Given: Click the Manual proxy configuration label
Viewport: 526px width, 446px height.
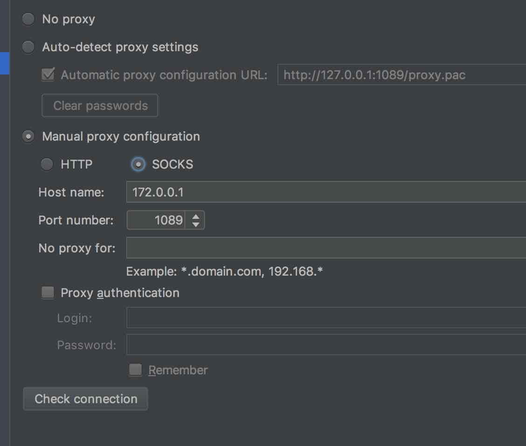Looking at the screenshot, I should (x=121, y=136).
